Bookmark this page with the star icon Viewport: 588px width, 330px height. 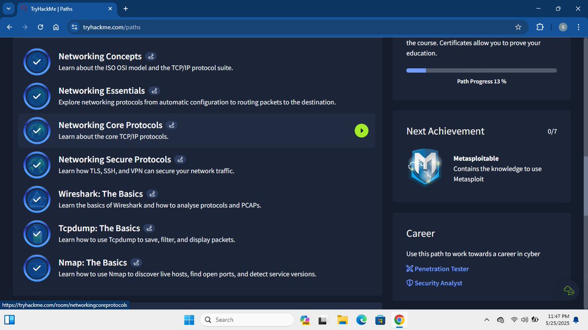point(518,27)
